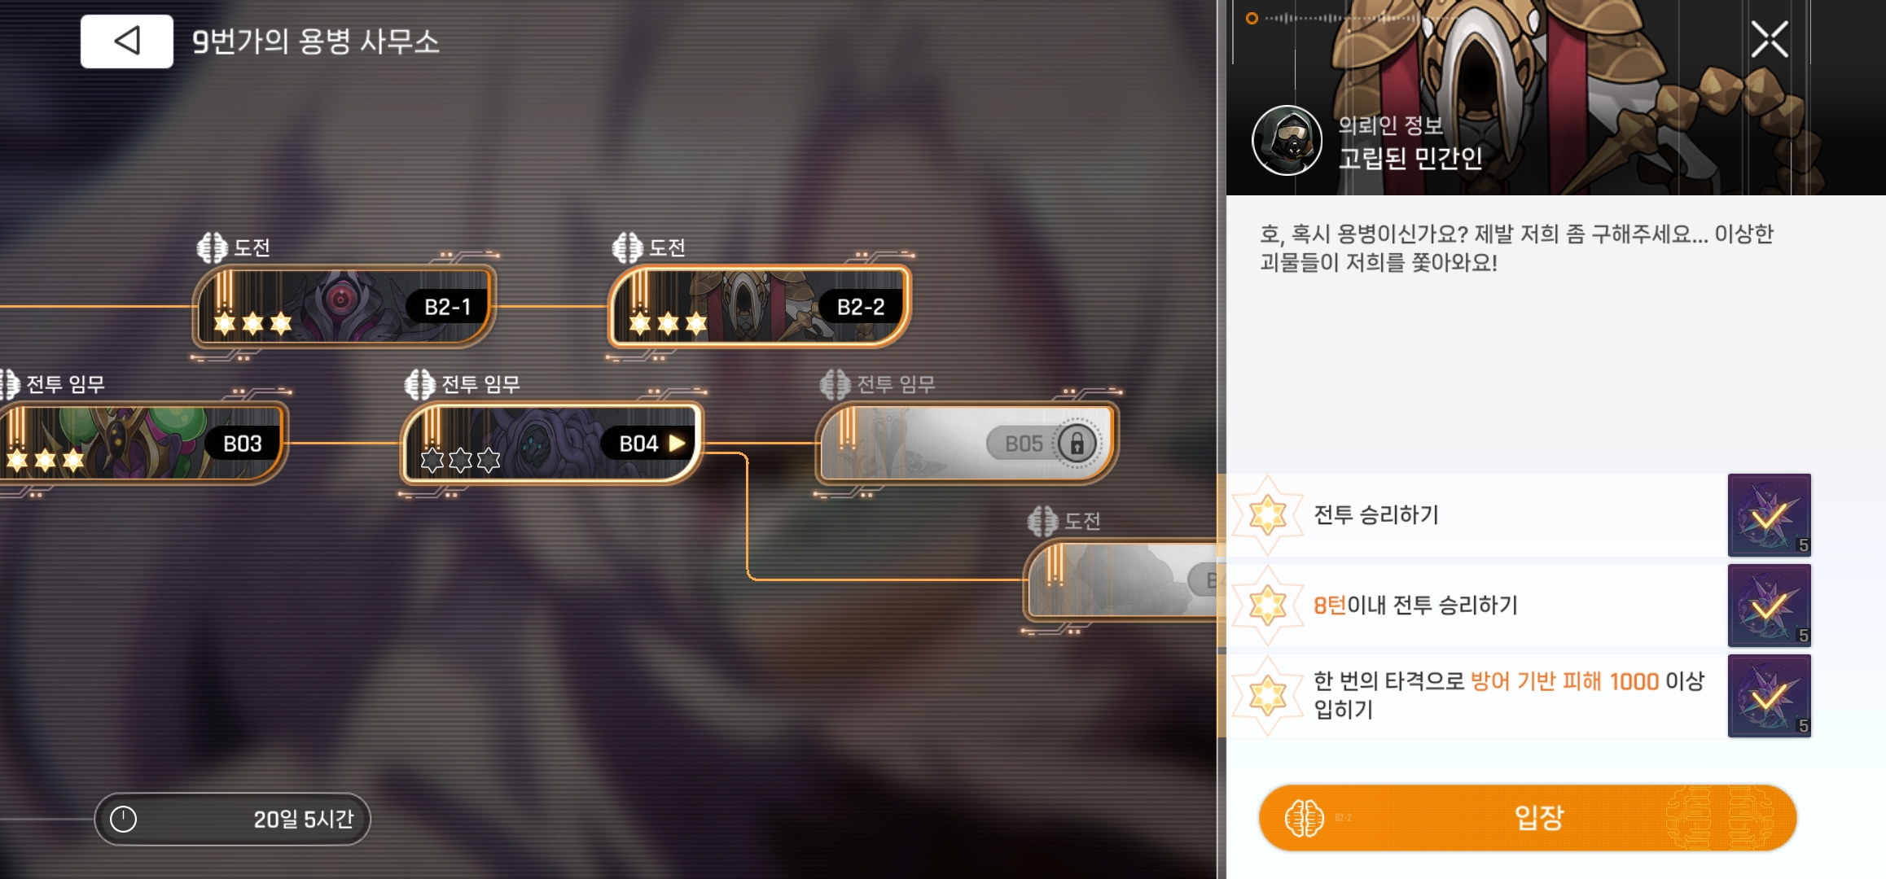Open the B03 combat mission stage
The width and height of the screenshot is (1886, 879).
click(142, 444)
